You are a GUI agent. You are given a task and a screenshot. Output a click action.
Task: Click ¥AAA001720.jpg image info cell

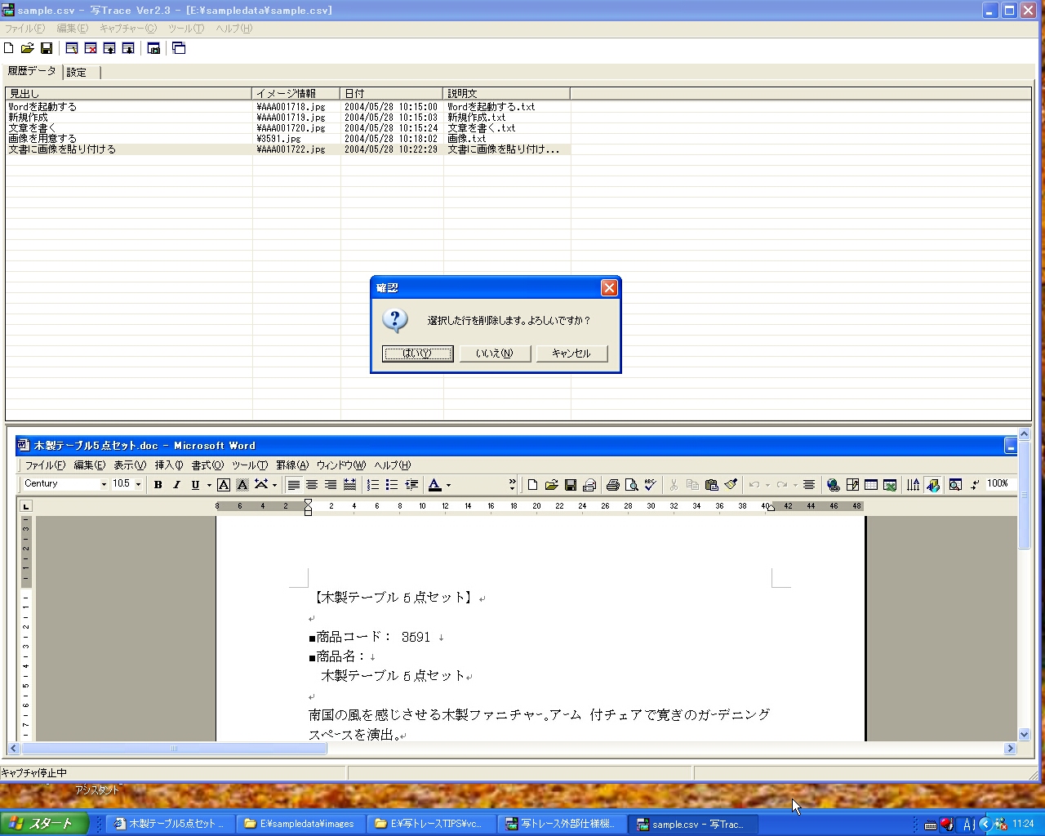[x=291, y=128]
